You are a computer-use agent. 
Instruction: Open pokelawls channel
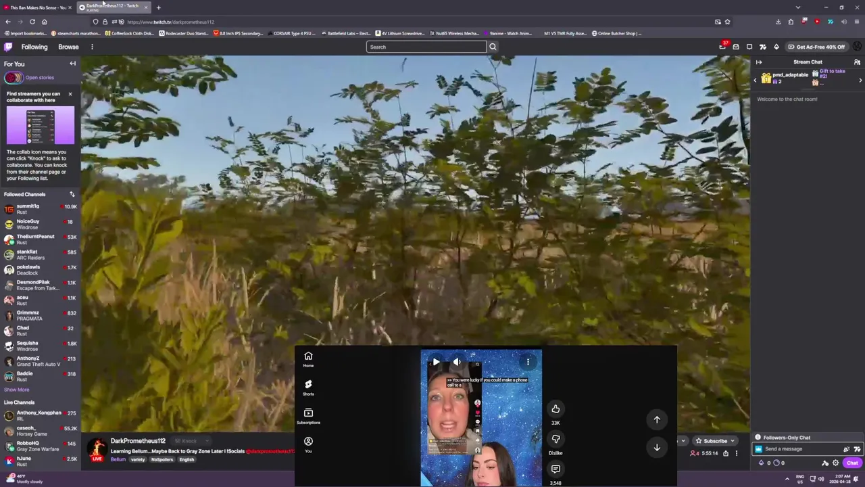[41, 270]
